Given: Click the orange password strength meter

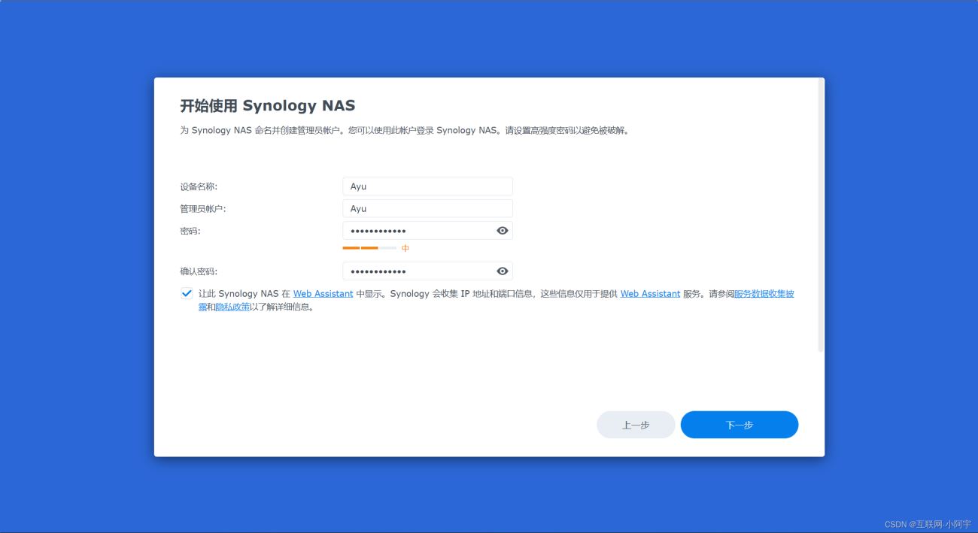Looking at the screenshot, I should point(369,248).
